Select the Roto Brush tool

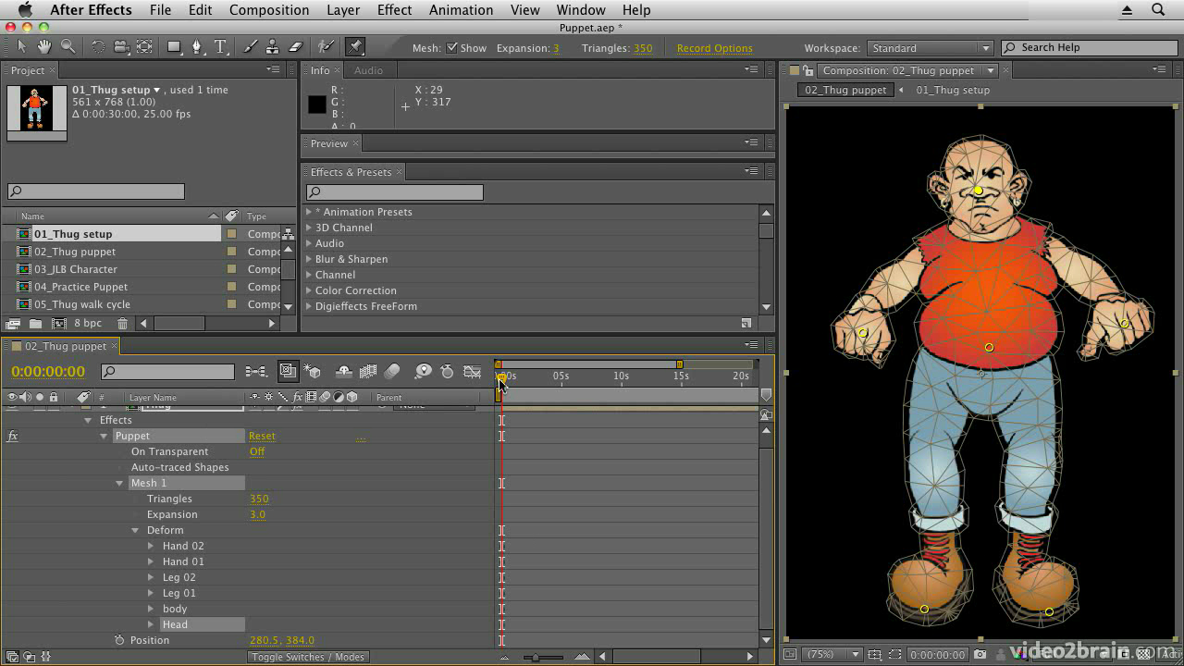[326, 46]
